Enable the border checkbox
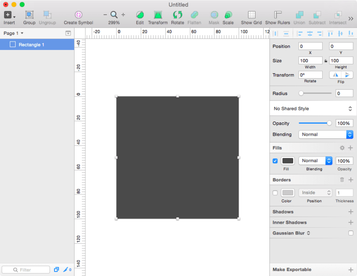 [x=275, y=193]
